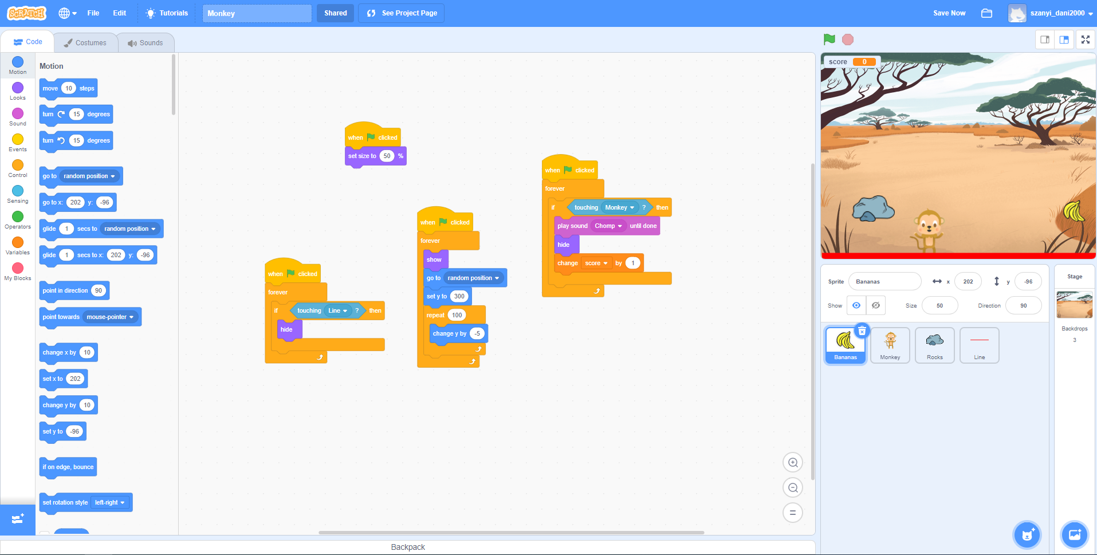Select the Events block category
1097x555 pixels.
[x=18, y=143]
